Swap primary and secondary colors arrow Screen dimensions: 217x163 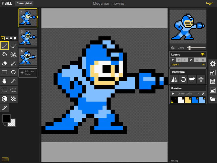pyautogui.click(x=4, y=125)
